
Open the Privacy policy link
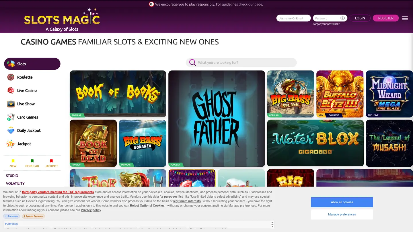[91, 210]
